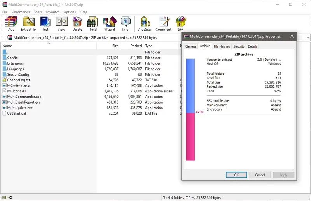Click the Packed size value 12,063,707
The height and width of the screenshot is (201, 311).
pos(273,87)
